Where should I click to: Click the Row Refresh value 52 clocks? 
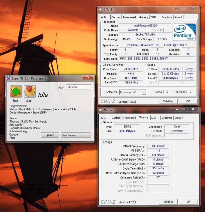coord(158,173)
